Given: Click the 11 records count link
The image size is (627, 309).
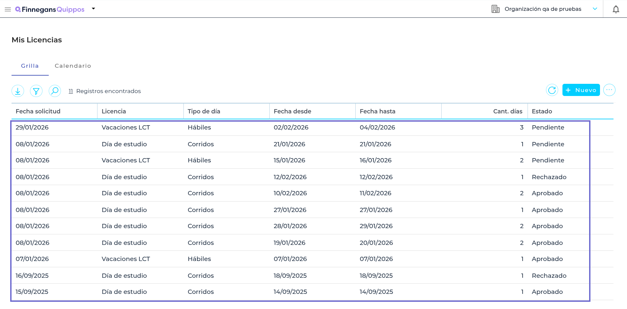Looking at the screenshot, I should coord(70,91).
